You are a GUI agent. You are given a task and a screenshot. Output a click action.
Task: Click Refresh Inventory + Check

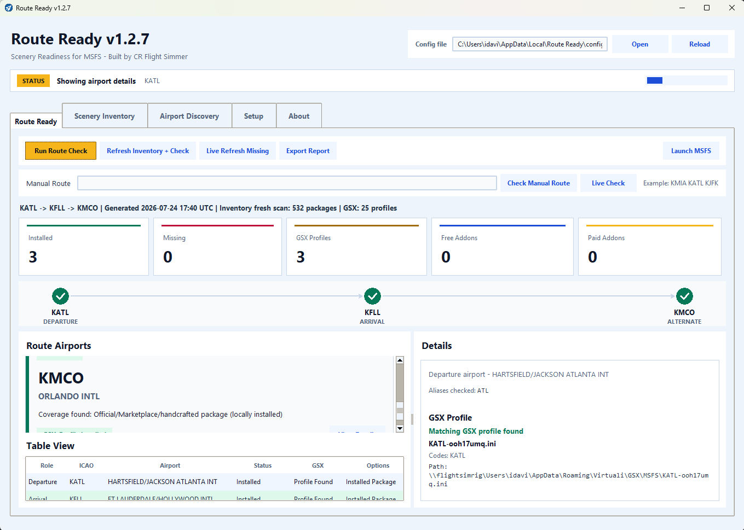click(148, 151)
